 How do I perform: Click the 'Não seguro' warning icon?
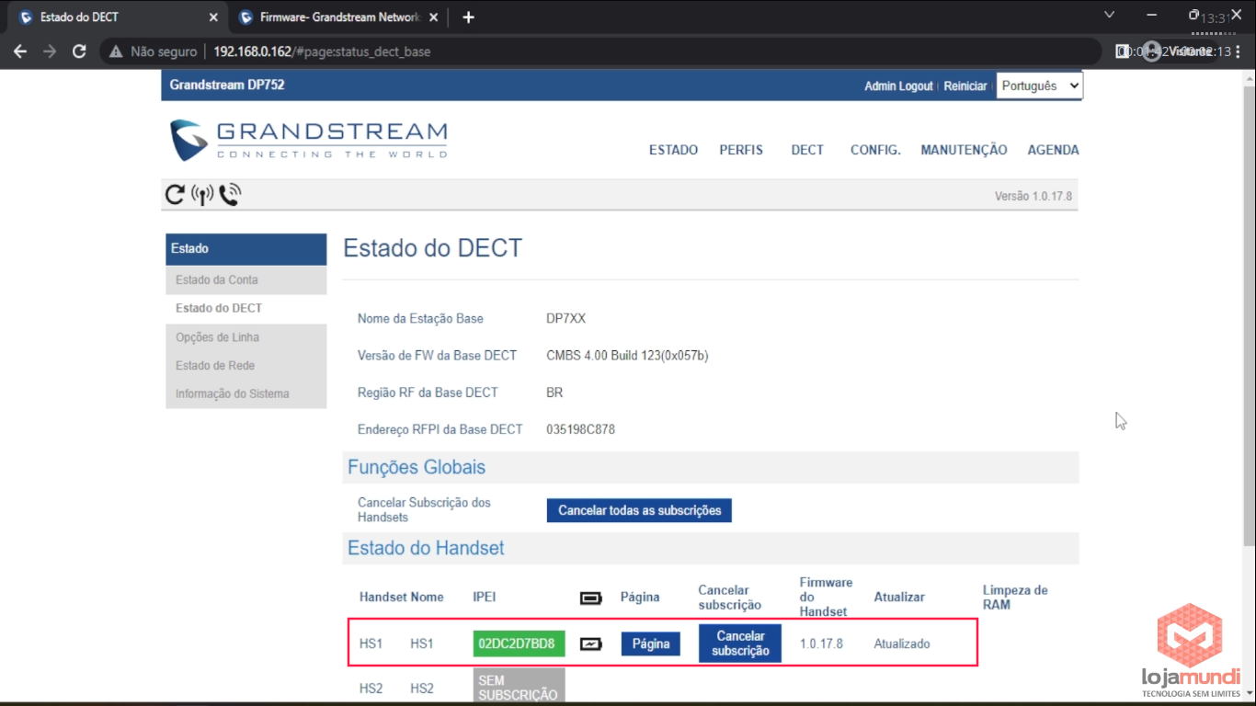[116, 51]
